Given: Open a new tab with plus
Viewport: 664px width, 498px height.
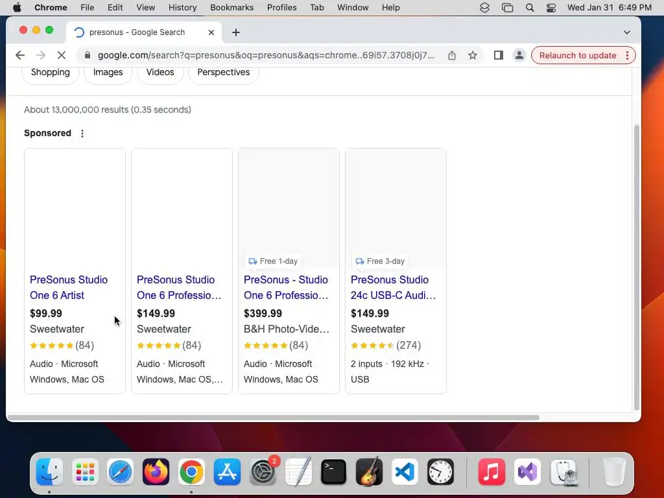Looking at the screenshot, I should (x=236, y=32).
